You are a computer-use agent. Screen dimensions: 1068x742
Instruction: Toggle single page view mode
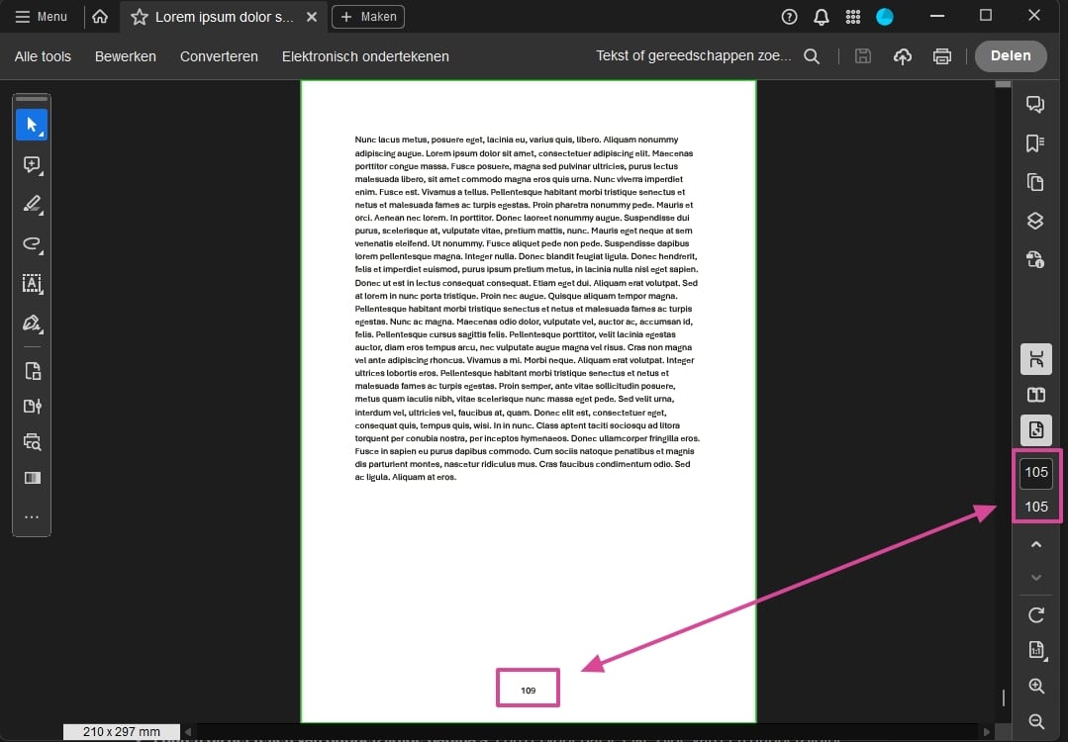(x=1036, y=430)
